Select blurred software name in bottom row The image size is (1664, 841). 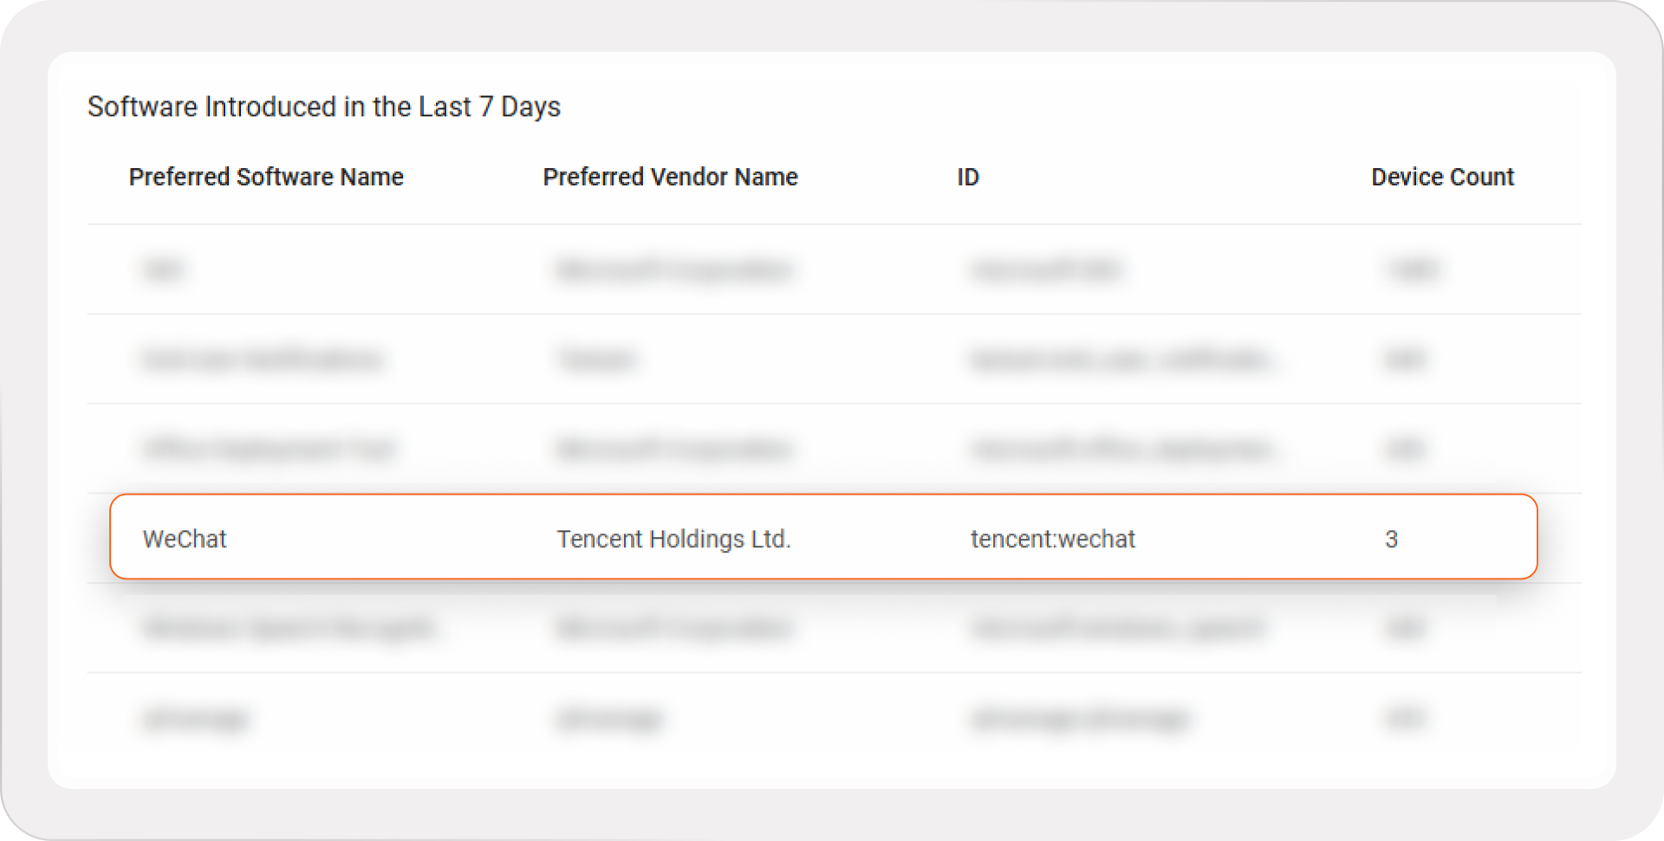point(197,718)
